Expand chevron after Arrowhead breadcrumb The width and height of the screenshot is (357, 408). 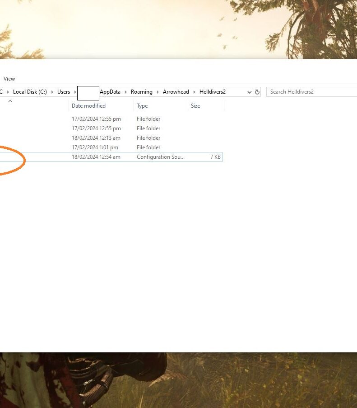point(194,92)
